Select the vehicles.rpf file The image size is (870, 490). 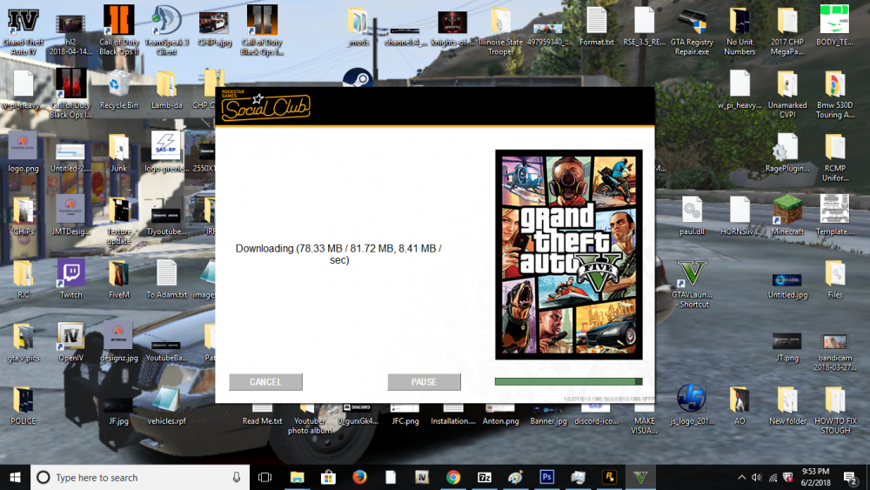click(166, 406)
